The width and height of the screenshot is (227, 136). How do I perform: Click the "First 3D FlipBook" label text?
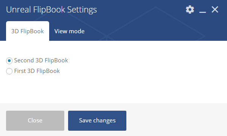(37, 71)
